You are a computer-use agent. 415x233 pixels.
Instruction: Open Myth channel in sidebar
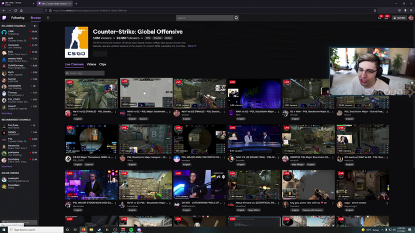click(19, 73)
